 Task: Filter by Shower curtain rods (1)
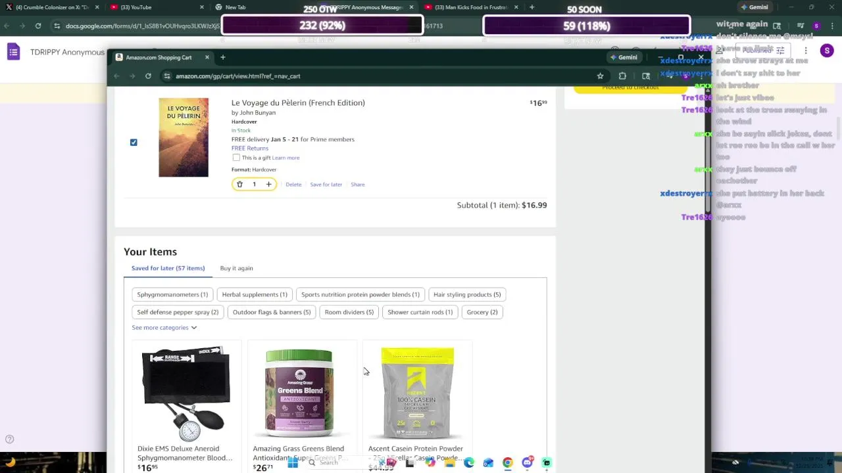[x=420, y=312]
